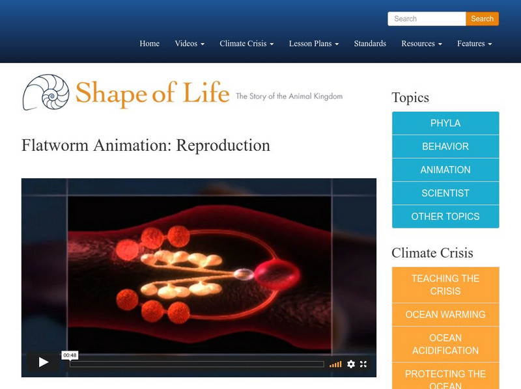521x389 pixels.
Task: Click the Climate Crisis sidebar heading
Action: [432, 252]
